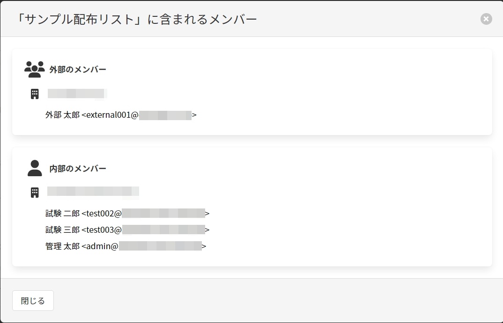The image size is (503, 323).
Task: Click the blurred organization name under 内部のメンバー
Action: tap(93, 191)
